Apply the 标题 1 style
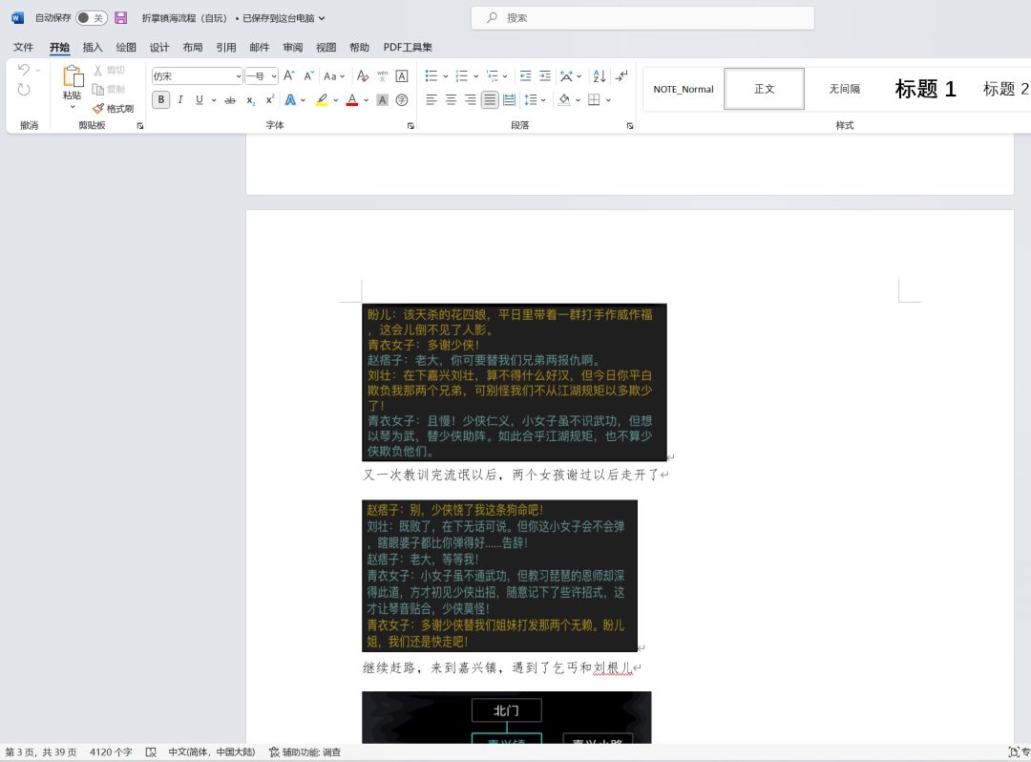1031x762 pixels. (x=925, y=89)
